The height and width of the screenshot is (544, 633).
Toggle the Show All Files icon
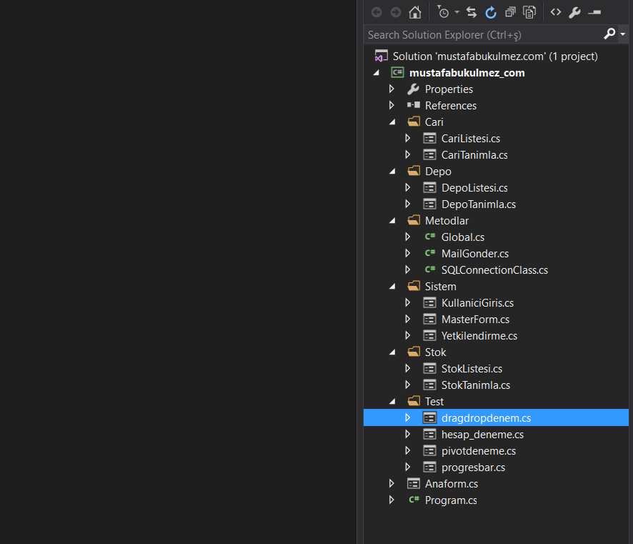point(529,12)
